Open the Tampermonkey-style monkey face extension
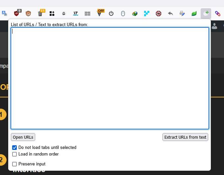 coord(28,14)
